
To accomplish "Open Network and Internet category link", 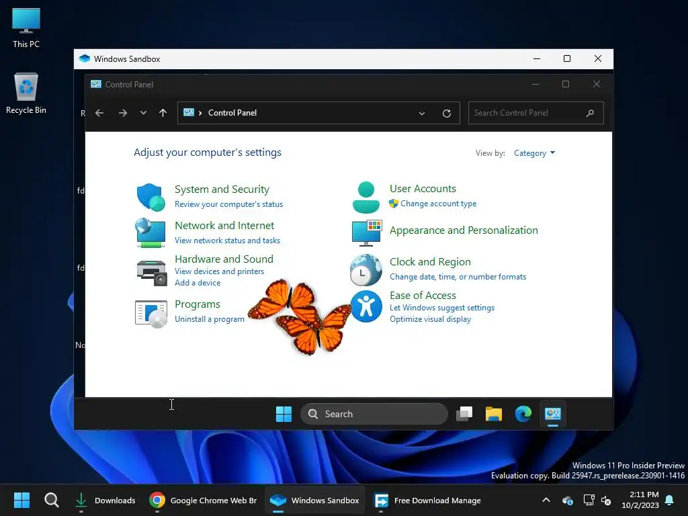I will click(224, 226).
